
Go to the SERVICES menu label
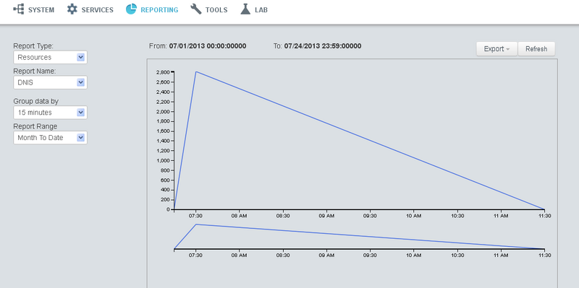pos(98,10)
